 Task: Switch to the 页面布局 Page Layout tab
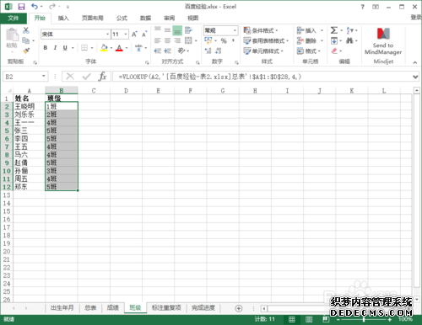pyautogui.click(x=93, y=19)
